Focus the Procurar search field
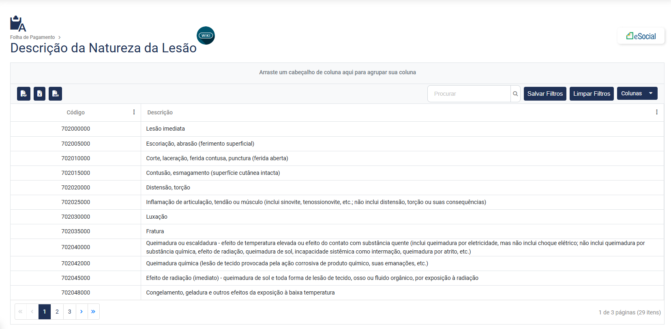671x329 pixels. [x=469, y=94]
